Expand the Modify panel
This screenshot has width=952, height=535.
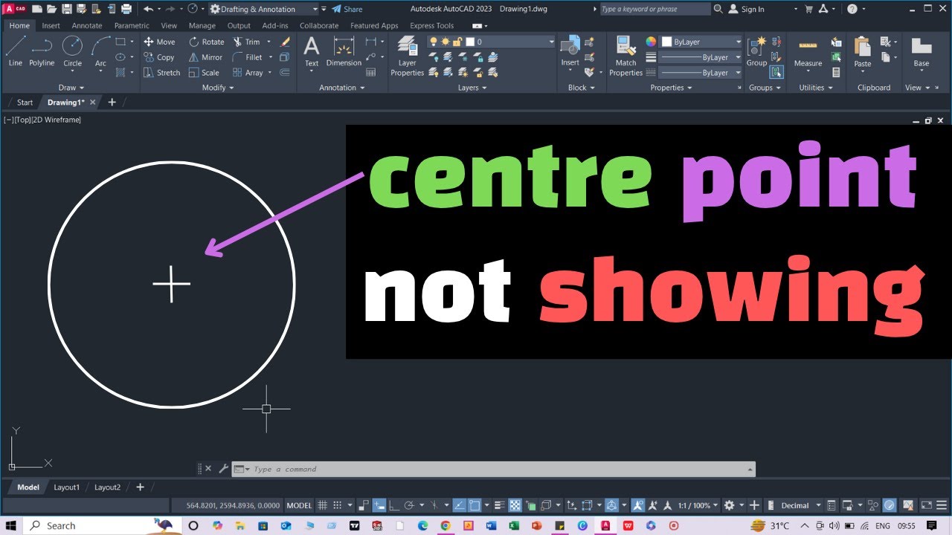pos(218,88)
